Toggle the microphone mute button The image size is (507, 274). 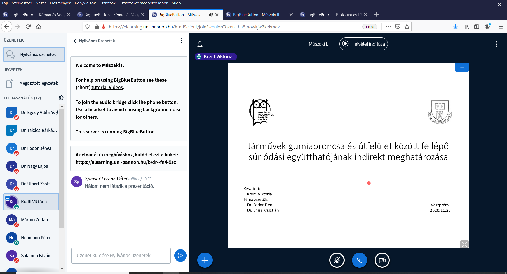(337, 260)
